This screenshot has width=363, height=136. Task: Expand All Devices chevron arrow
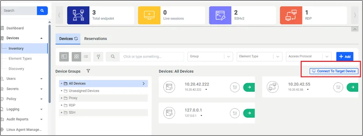click(144, 84)
